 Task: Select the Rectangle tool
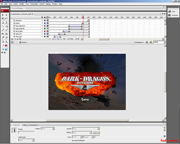click(x=7, y=26)
